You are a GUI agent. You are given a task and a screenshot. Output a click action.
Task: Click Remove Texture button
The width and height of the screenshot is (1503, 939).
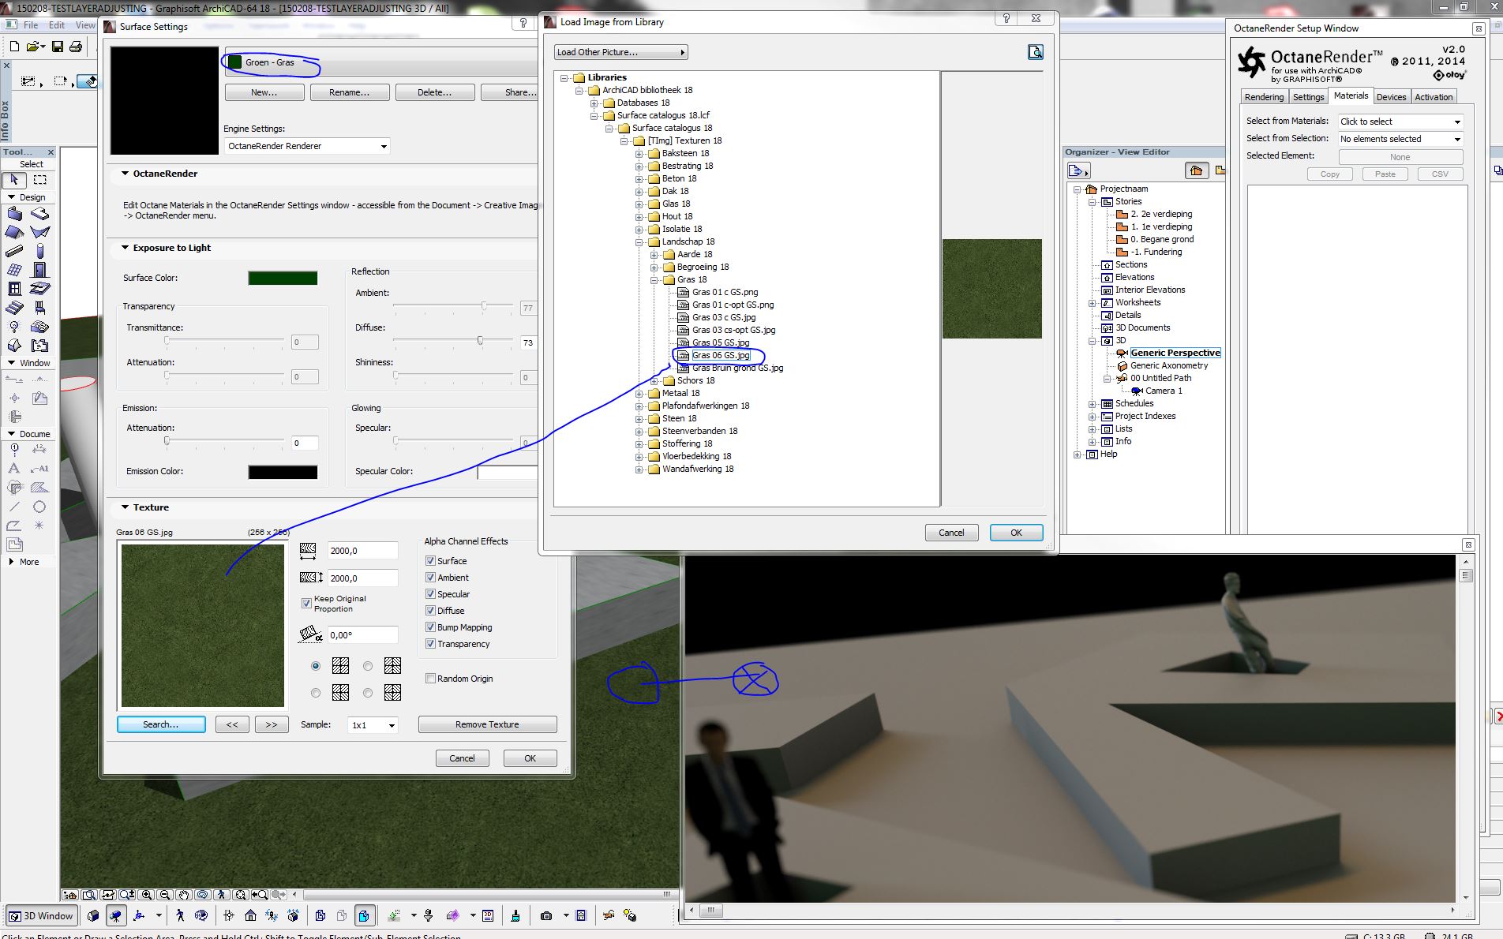click(x=487, y=724)
